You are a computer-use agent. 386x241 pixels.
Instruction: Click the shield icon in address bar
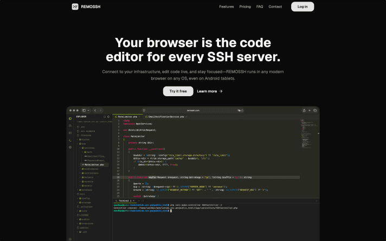click(x=144, y=110)
